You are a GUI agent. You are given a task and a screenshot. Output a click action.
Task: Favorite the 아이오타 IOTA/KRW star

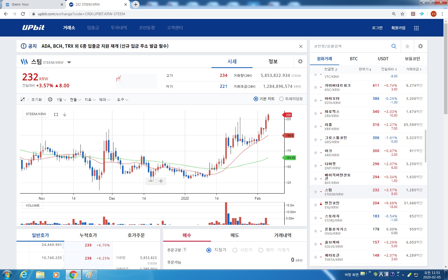point(315,100)
